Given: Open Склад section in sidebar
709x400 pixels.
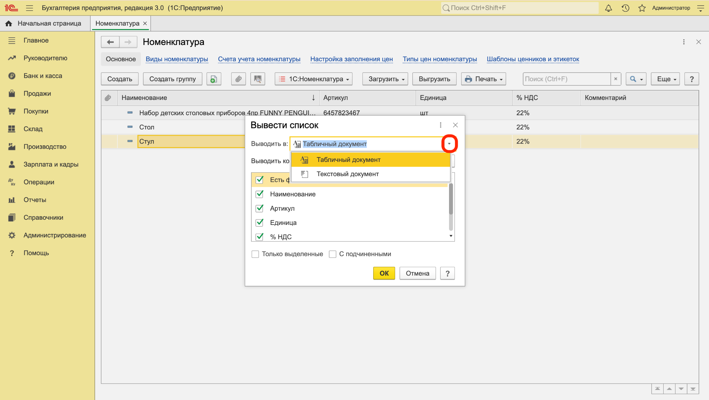Looking at the screenshot, I should point(33,129).
